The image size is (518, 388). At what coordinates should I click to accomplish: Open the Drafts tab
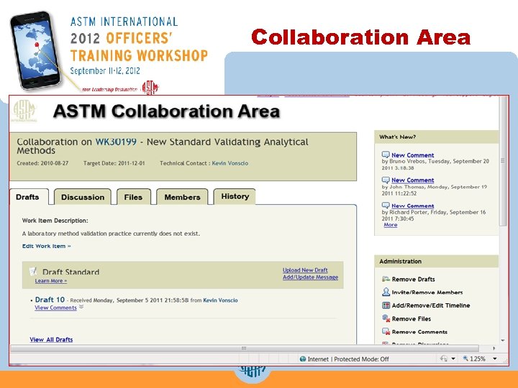coord(28,197)
